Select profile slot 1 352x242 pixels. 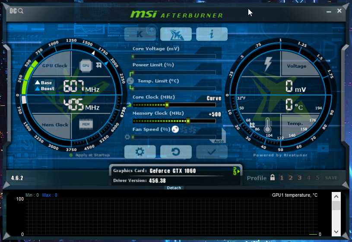point(282,178)
